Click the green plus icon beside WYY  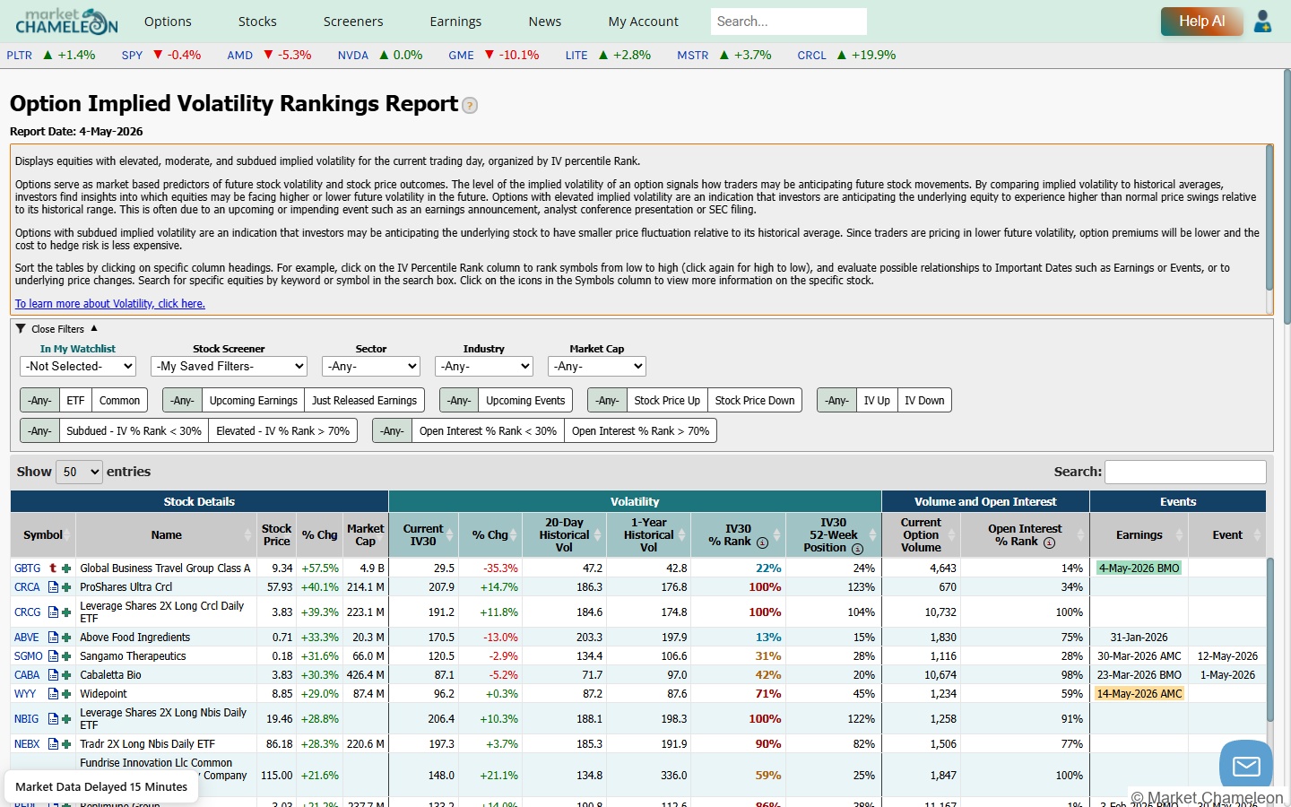pyautogui.click(x=66, y=694)
